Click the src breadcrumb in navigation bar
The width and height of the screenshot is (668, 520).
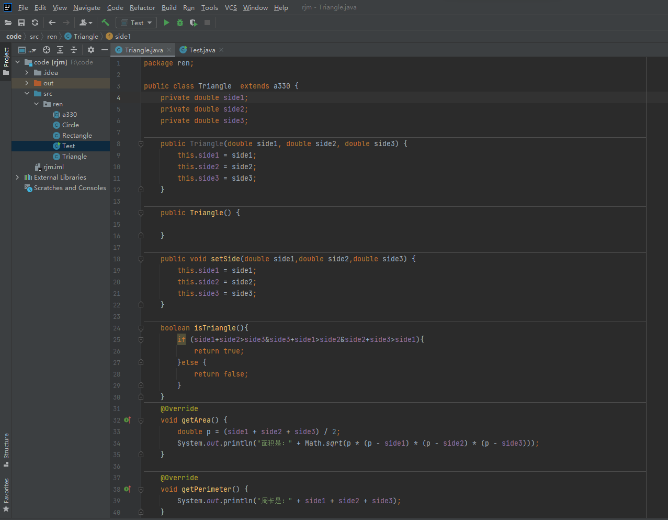click(x=34, y=37)
